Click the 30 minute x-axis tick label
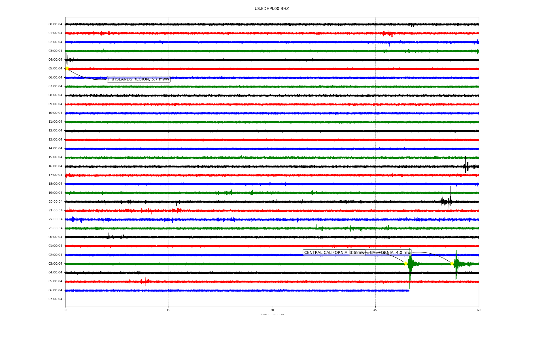Image resolution: width=544 pixels, height=340 pixels. 272,310
